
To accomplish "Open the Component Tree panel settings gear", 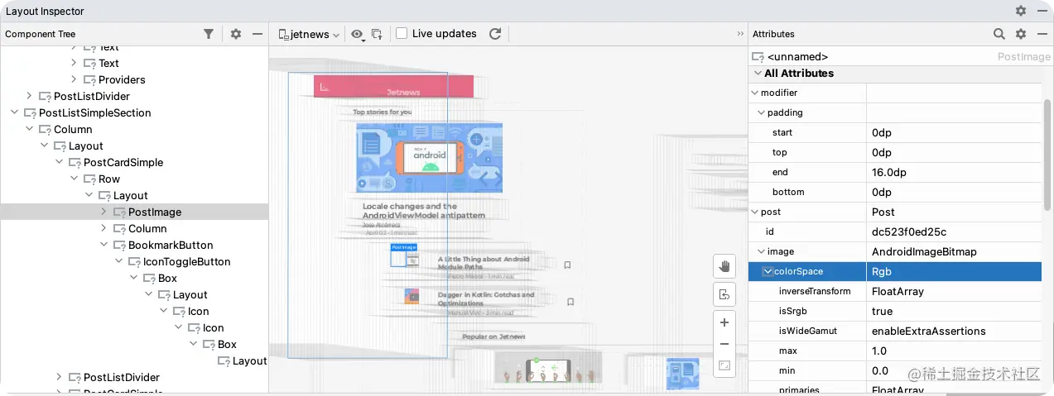I will coord(236,34).
